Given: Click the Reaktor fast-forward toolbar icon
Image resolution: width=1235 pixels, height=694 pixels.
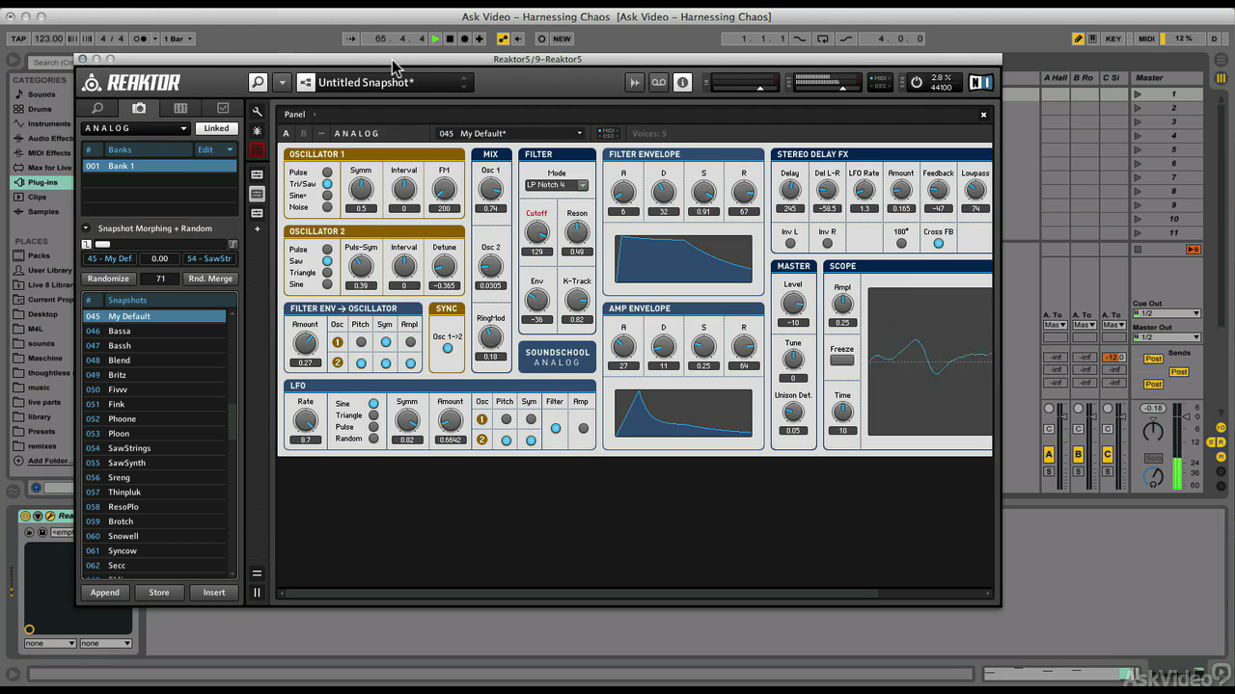Looking at the screenshot, I should pyautogui.click(x=634, y=83).
